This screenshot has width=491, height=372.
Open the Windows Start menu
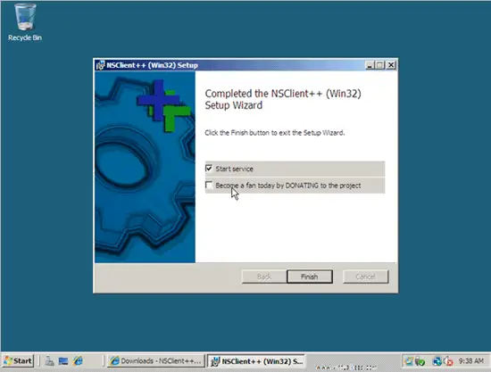click(x=18, y=361)
